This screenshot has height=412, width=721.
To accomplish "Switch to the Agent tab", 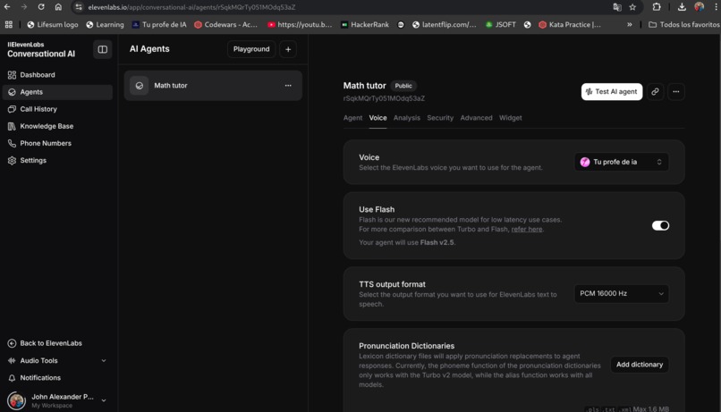I will [352, 118].
